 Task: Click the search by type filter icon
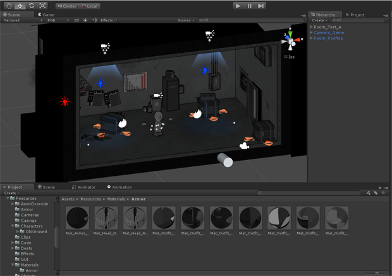(368, 193)
